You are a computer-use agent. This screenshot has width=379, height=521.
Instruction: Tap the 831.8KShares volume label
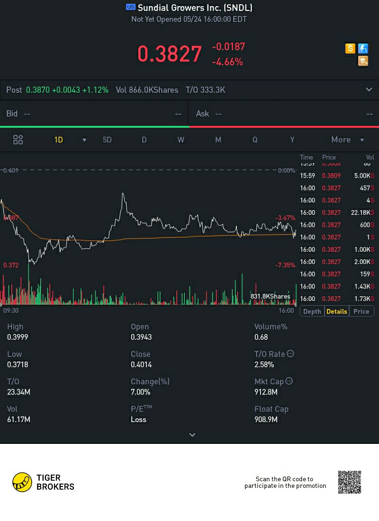tap(270, 296)
